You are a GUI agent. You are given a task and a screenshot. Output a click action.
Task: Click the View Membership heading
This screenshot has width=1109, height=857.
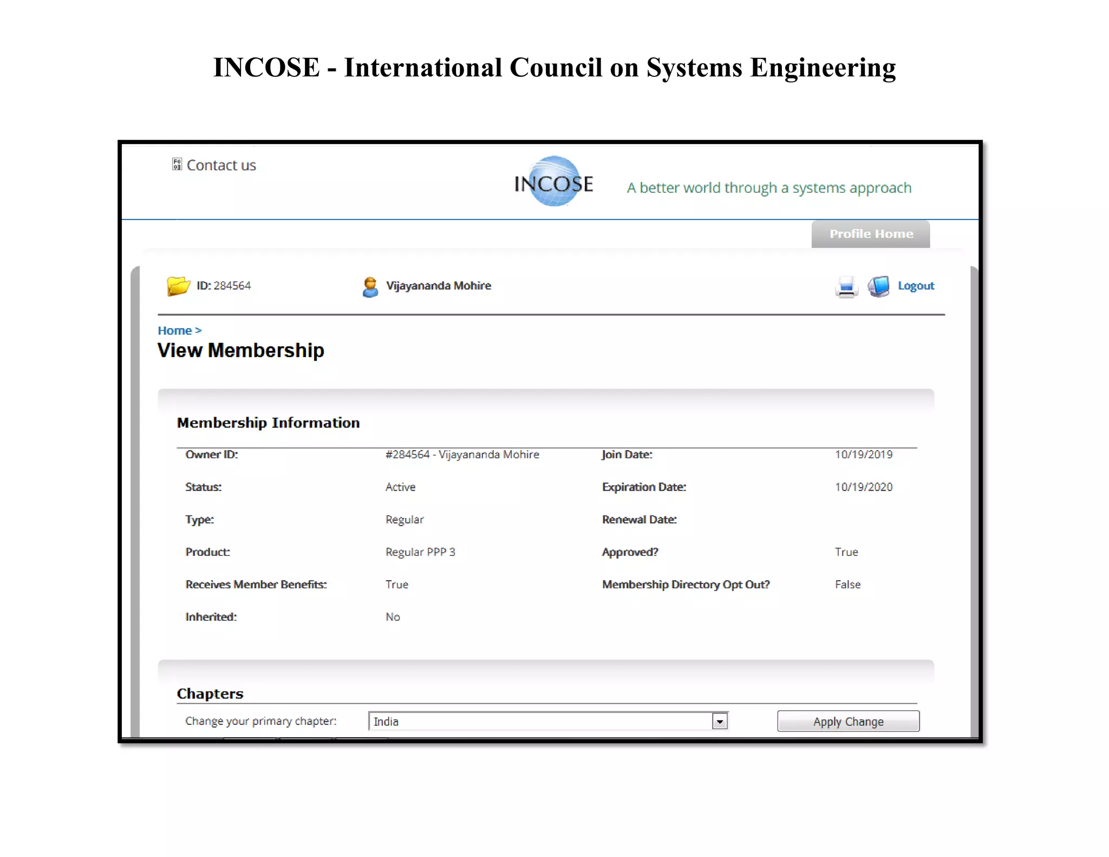241,350
